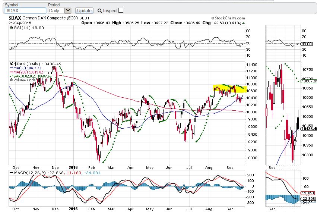Click the yellow highlighted resistance zone on the chart
Viewport: 317px width, 214px height.
(x=230, y=88)
